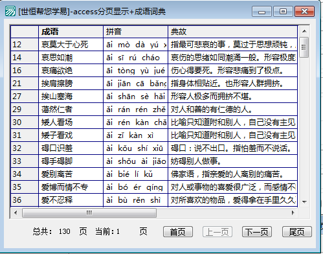Click the app icon in title bar
Image resolution: width=323 pixels, height=254 pixels.
[10, 11]
